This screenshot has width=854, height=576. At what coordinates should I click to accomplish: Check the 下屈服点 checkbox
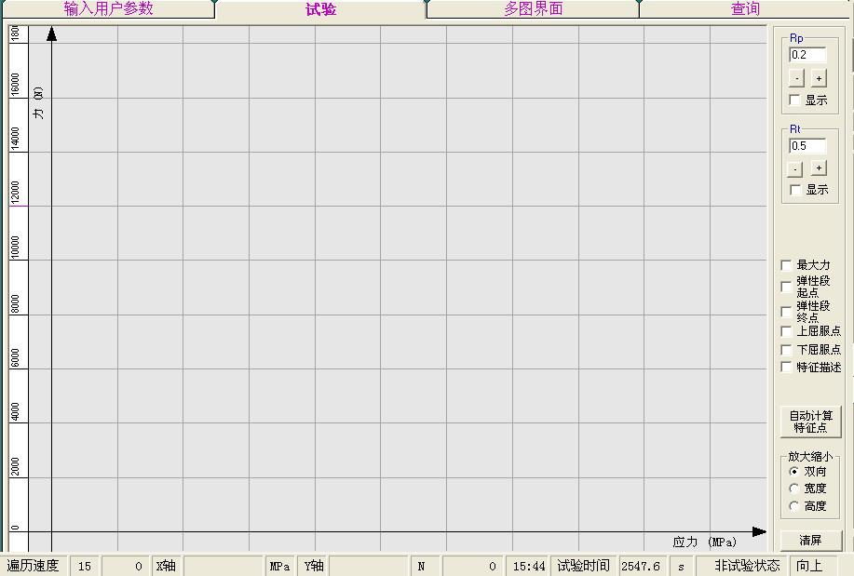(787, 350)
